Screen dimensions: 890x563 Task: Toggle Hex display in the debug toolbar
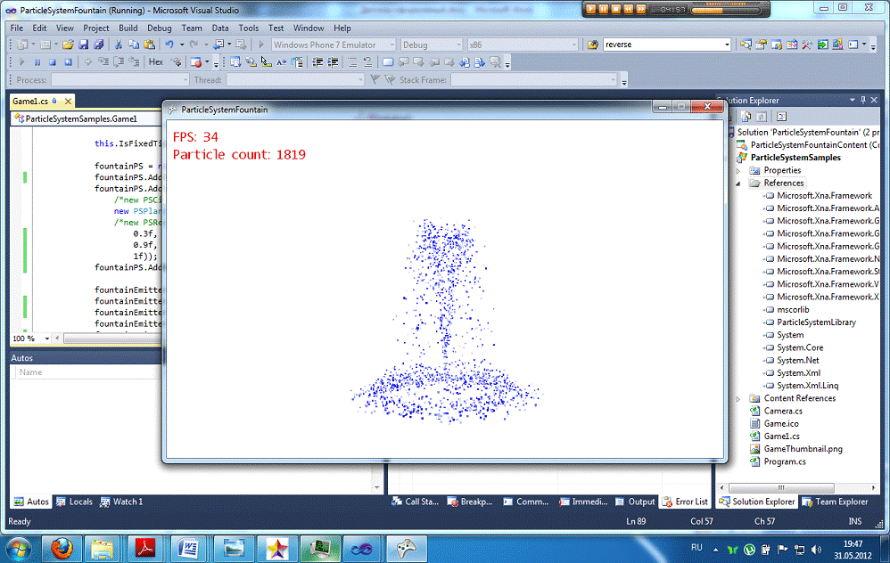[x=156, y=62]
